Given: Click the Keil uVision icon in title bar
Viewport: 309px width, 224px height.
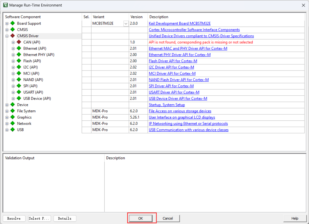Looking at the screenshot, I should click(x=5, y=5).
